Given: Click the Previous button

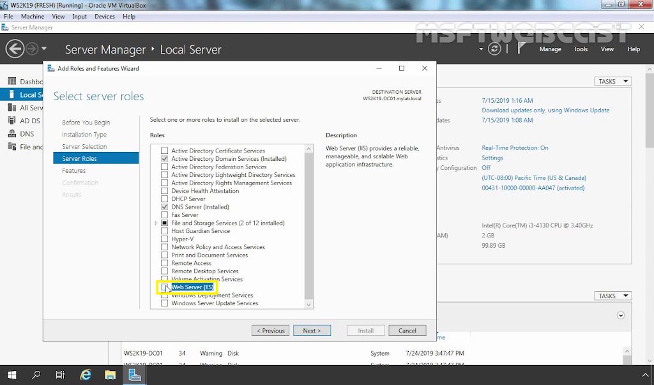Looking at the screenshot, I should (x=270, y=330).
